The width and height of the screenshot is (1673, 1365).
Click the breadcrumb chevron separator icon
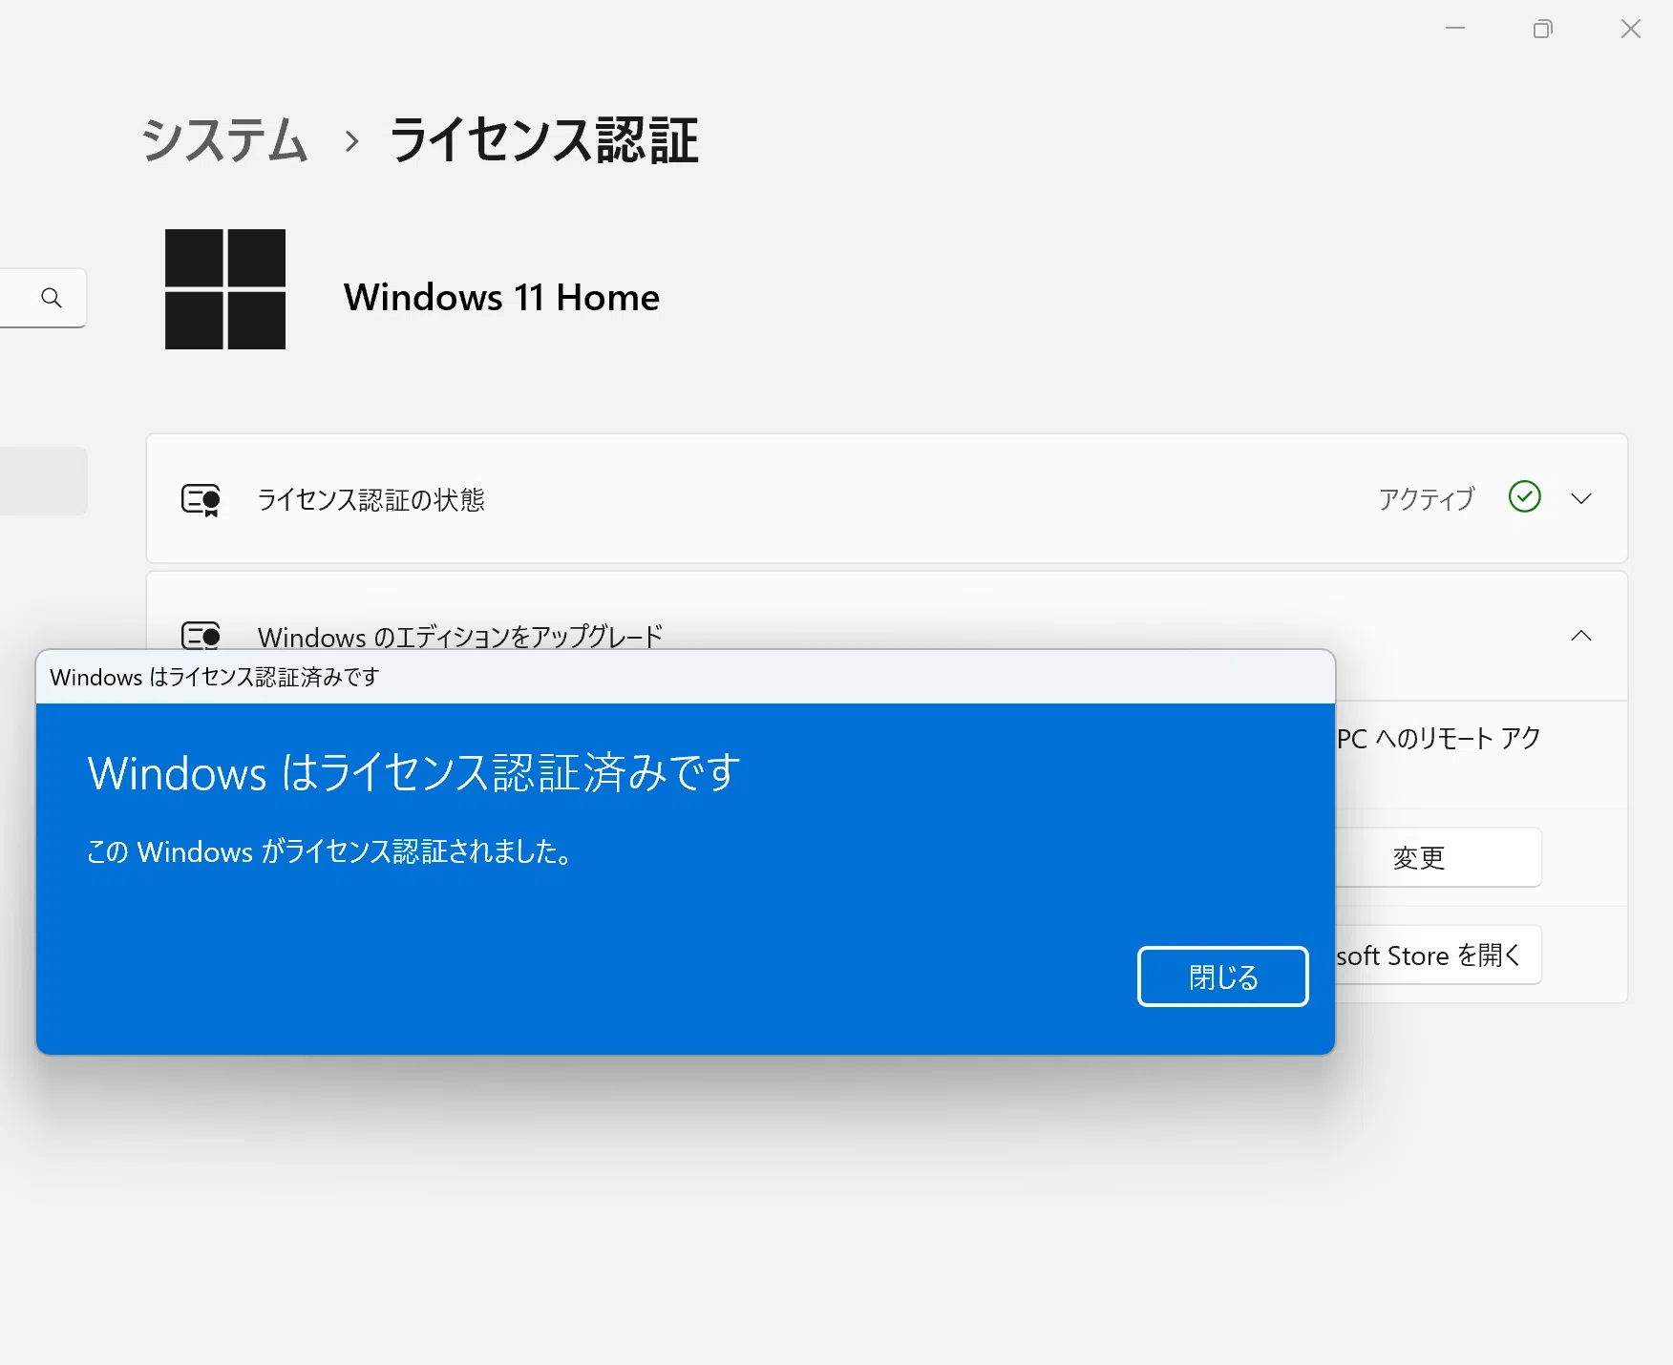[351, 141]
